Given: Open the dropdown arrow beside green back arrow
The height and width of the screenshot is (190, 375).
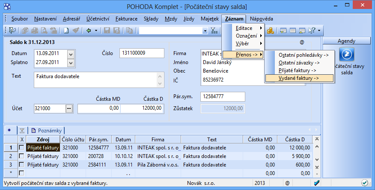Looking at the screenshot, I should click(96, 30).
